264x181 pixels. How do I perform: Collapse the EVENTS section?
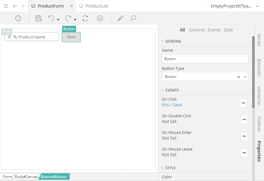[162, 90]
